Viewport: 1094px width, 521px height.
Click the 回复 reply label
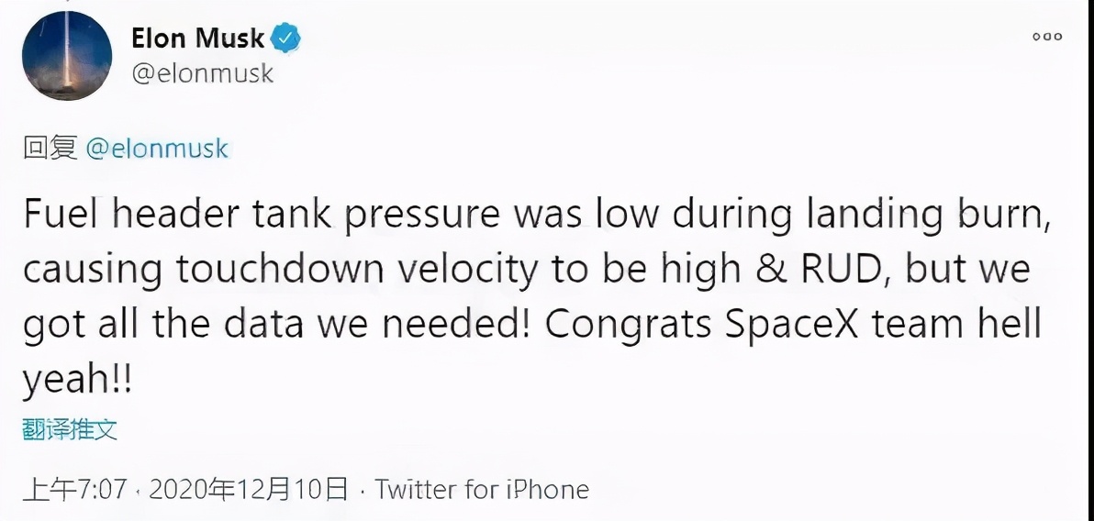click(50, 149)
